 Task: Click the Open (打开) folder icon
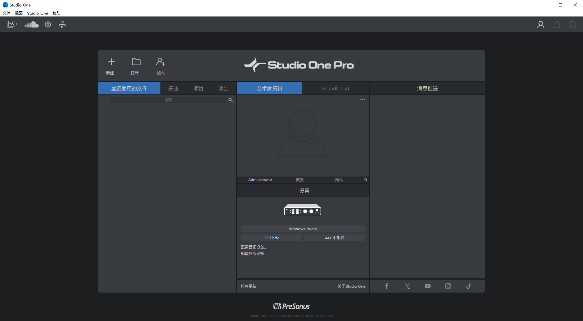(136, 62)
